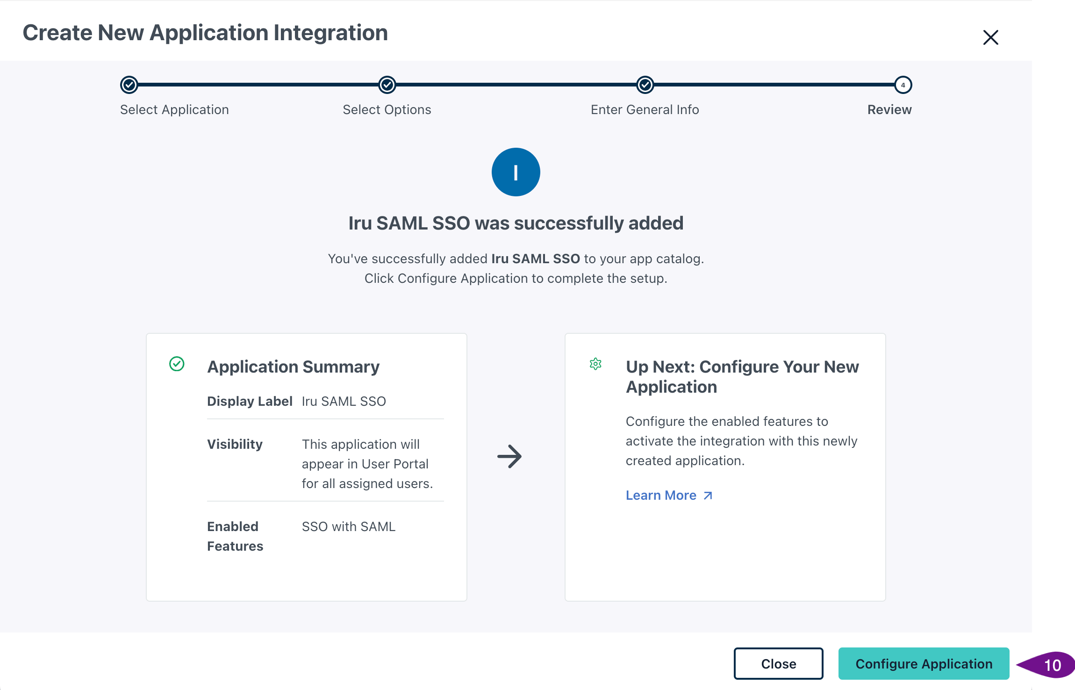This screenshot has height=690, width=1075.
Task: Select the 'Select Application' step label
Action: click(x=174, y=109)
